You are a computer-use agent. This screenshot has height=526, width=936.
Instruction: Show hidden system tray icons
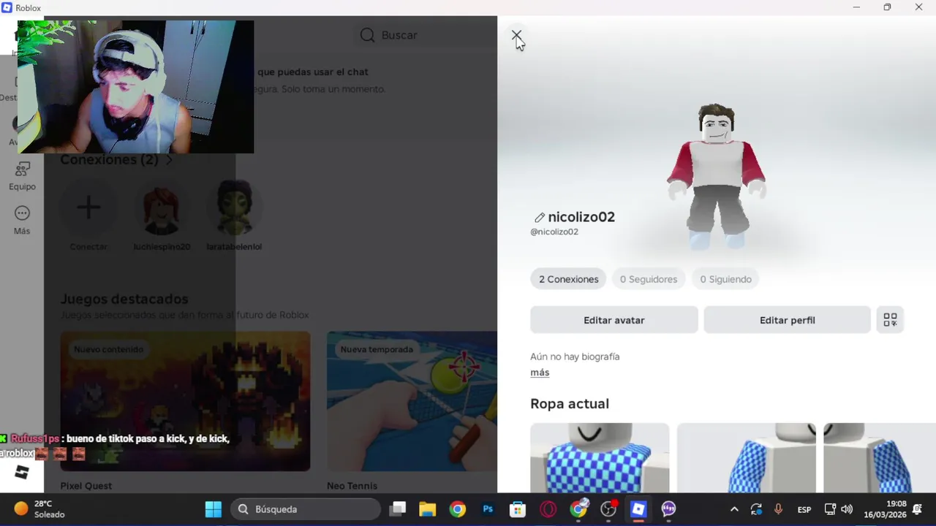(x=734, y=509)
